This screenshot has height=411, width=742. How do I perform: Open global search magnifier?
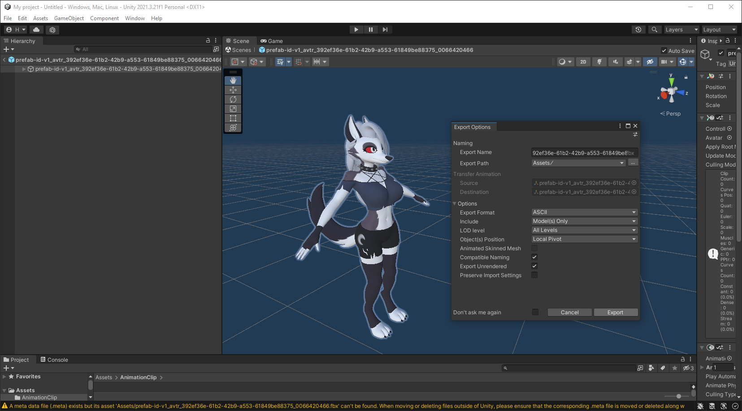click(x=655, y=30)
